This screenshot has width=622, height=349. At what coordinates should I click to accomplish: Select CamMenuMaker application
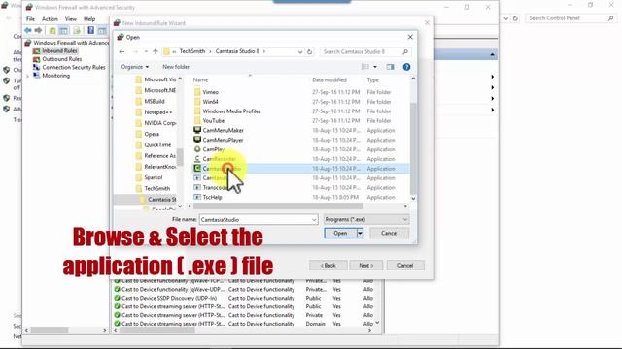click(x=223, y=130)
